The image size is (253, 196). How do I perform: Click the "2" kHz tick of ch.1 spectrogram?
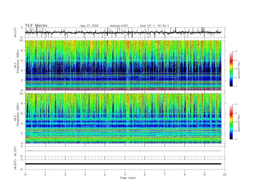tap(22, 80)
